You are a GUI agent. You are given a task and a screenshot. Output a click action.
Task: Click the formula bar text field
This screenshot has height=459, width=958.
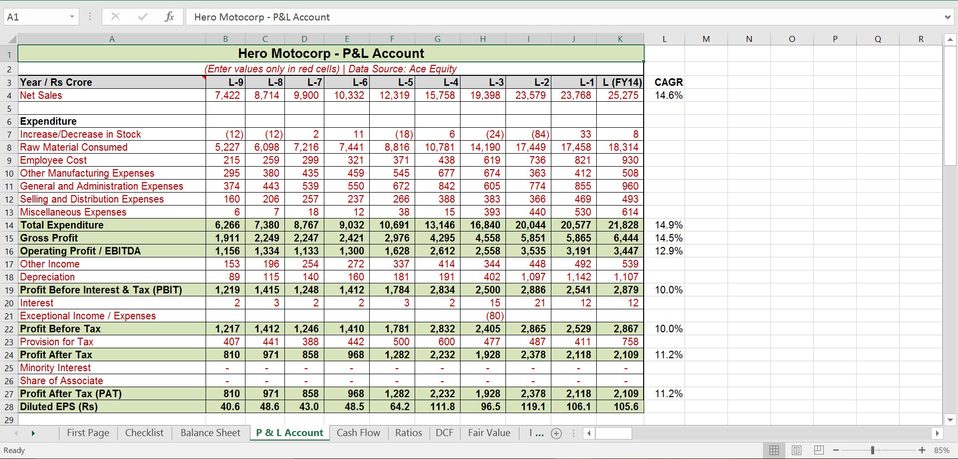[x=564, y=17]
